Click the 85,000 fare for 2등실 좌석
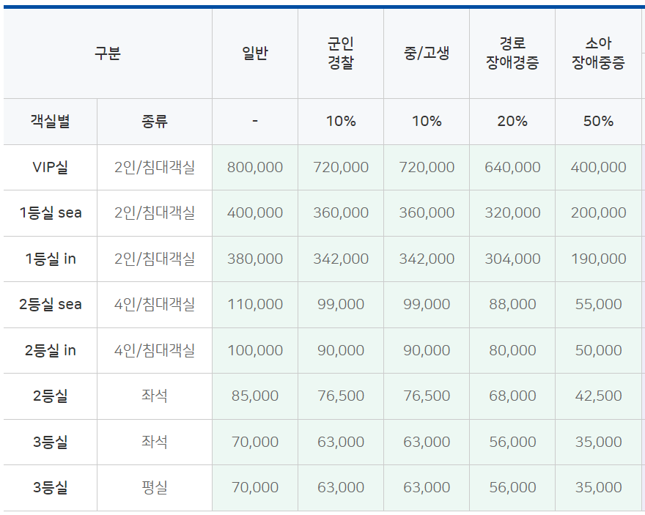This screenshot has width=645, height=515. [x=254, y=396]
